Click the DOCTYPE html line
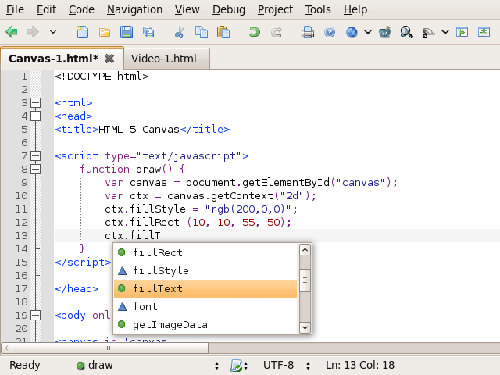This screenshot has width=500, height=375. [102, 77]
